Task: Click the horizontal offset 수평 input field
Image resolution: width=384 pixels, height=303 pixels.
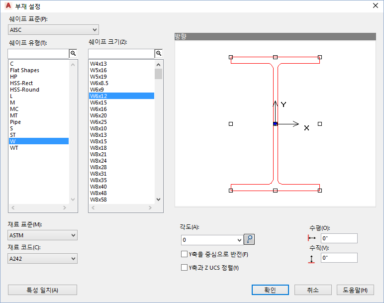Action: point(339,238)
